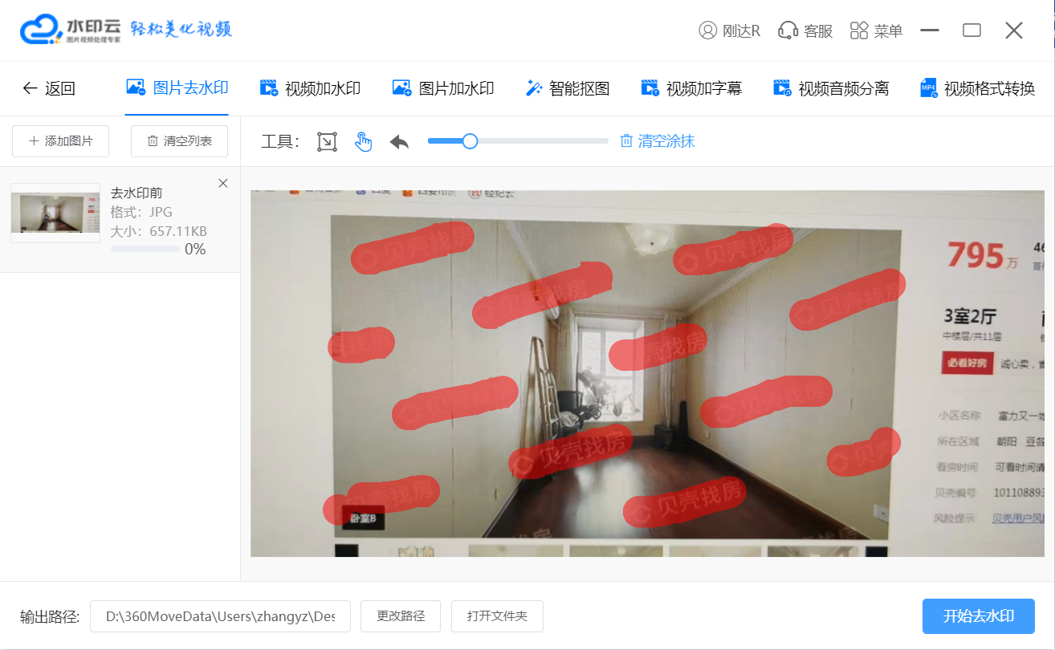Open the 视频加水印 tab
The image size is (1055, 650).
coord(310,88)
